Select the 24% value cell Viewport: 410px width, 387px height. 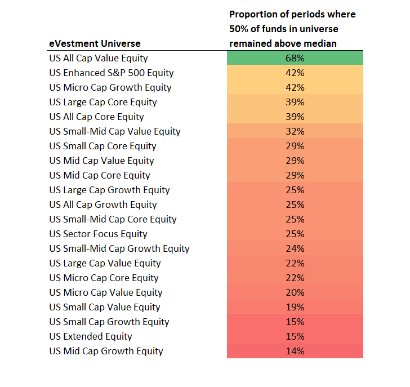click(x=295, y=248)
